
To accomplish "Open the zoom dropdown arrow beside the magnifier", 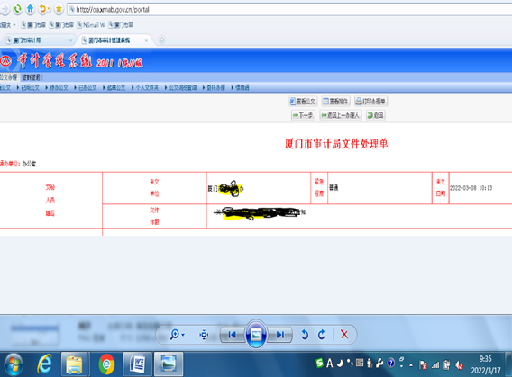I will [183, 335].
